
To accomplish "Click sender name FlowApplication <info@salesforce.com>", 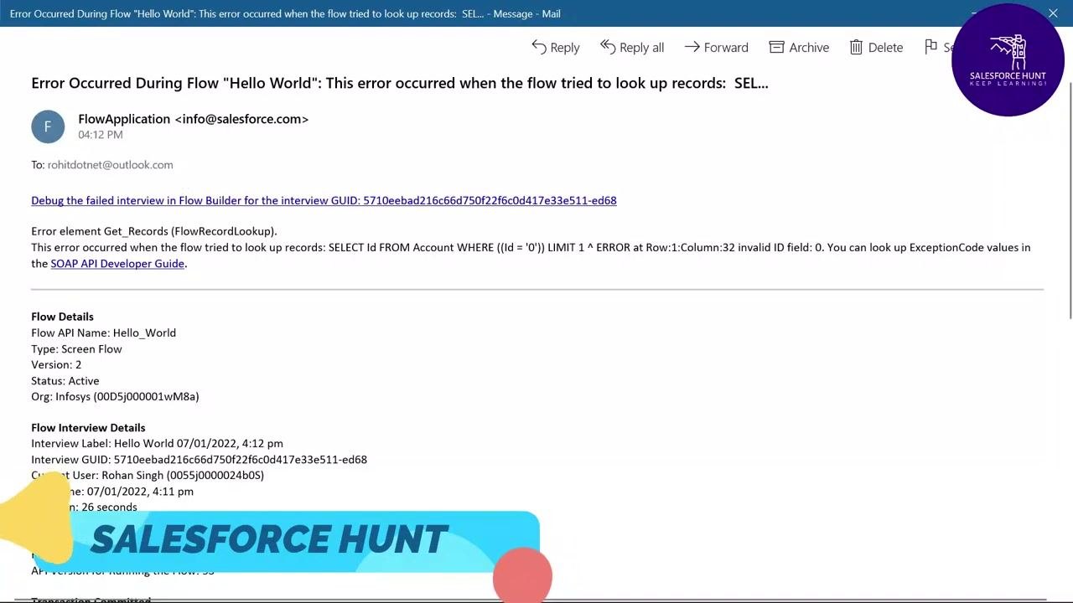I will (x=193, y=119).
